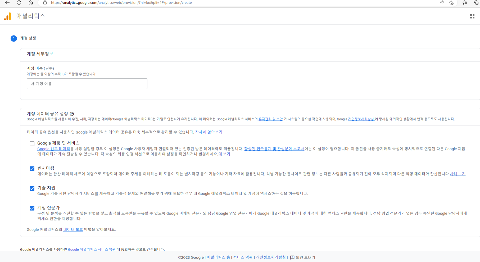Open collections icon in browser toolbar
Image resolution: width=480 pixels, height=262 pixels.
coord(476,3)
